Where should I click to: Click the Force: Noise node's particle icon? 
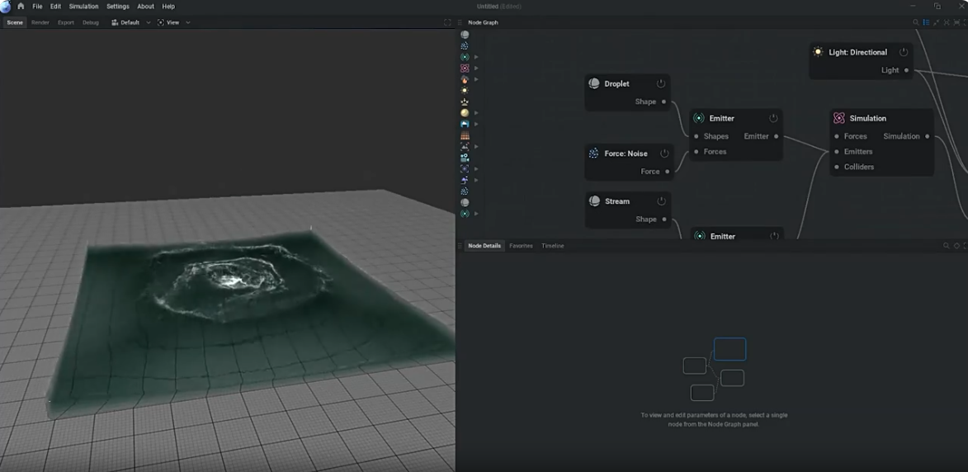click(x=593, y=153)
